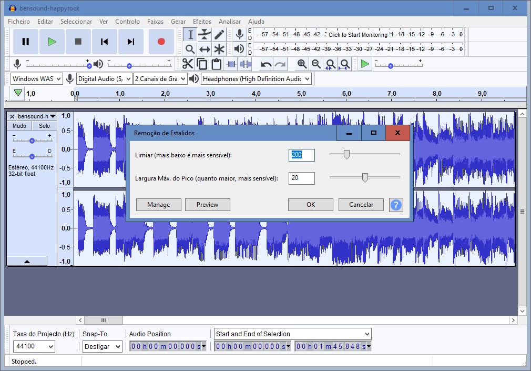Screen dimensions: 531x371
Task: Click the recording meter microphone icon
Action: tap(239, 34)
